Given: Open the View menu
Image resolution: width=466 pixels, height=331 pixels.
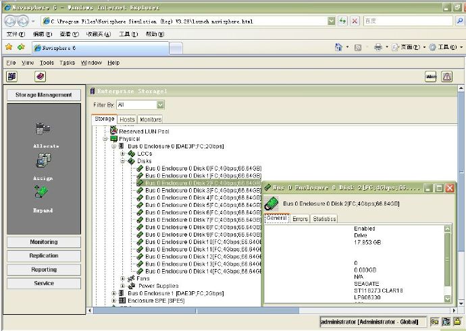Looking at the screenshot, I should click(x=28, y=63).
